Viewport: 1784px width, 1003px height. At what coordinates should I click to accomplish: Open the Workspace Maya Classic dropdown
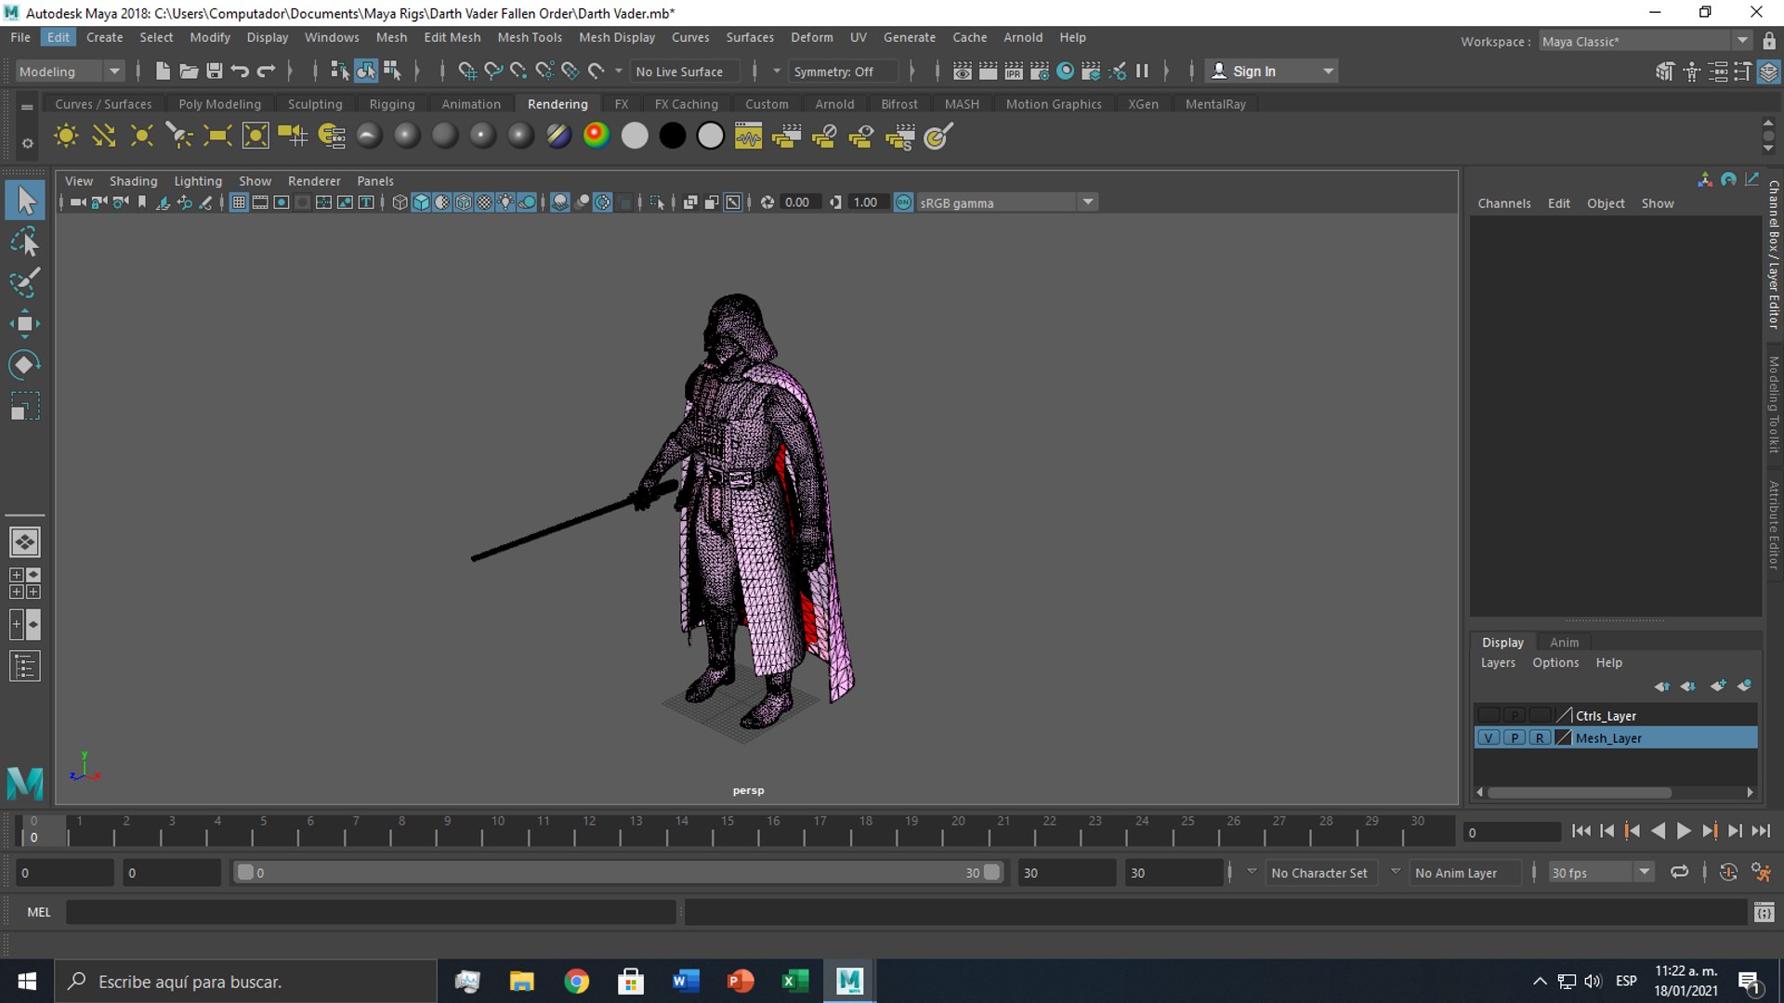[1645, 41]
